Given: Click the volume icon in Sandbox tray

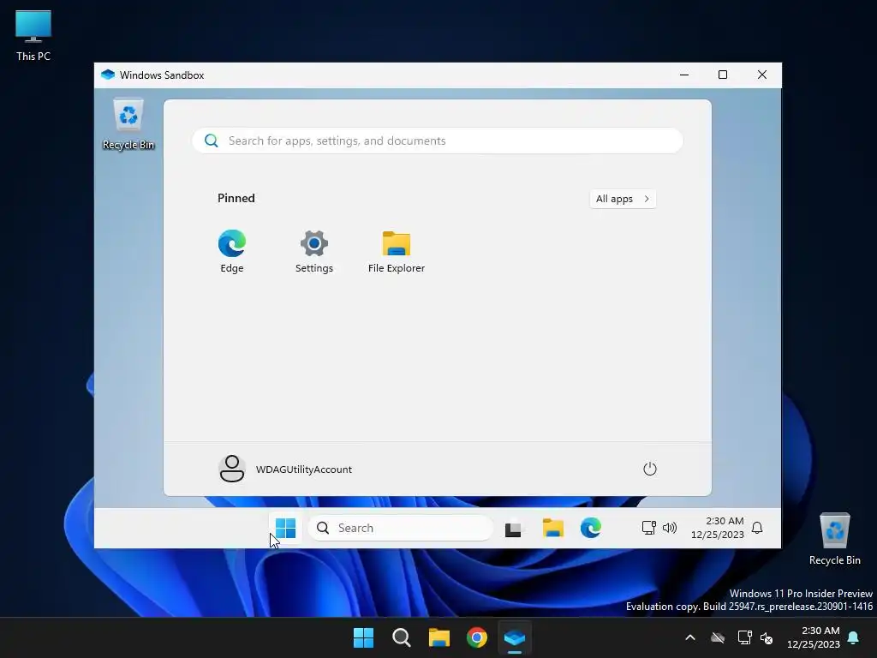Looking at the screenshot, I should click(670, 528).
